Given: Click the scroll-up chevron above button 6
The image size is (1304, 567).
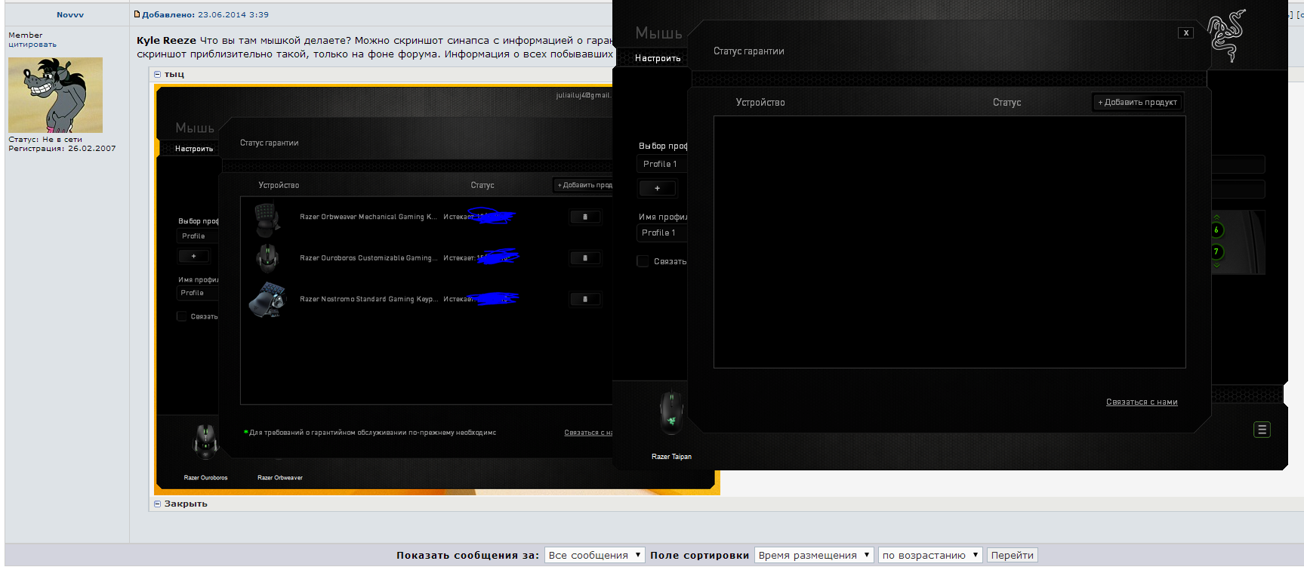Looking at the screenshot, I should point(1216,217).
